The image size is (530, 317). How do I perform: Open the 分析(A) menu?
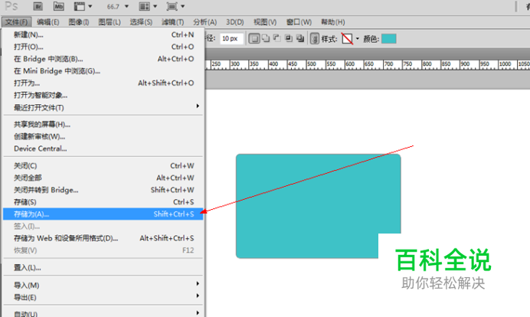point(204,22)
